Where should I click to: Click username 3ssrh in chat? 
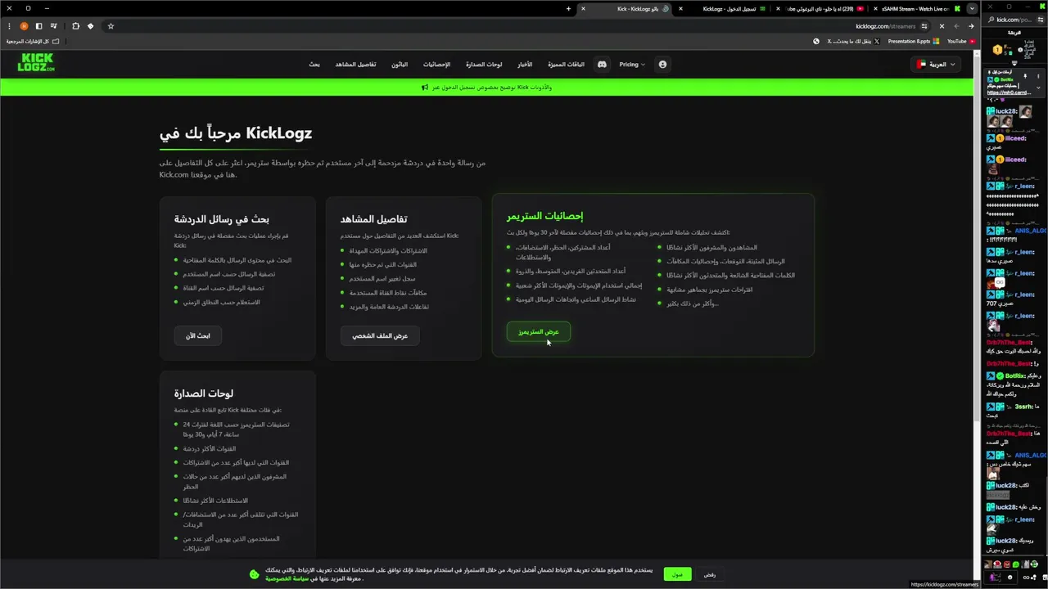(x=1024, y=407)
